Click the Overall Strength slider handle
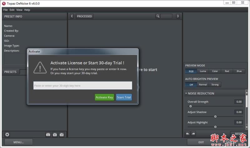 [191, 106]
